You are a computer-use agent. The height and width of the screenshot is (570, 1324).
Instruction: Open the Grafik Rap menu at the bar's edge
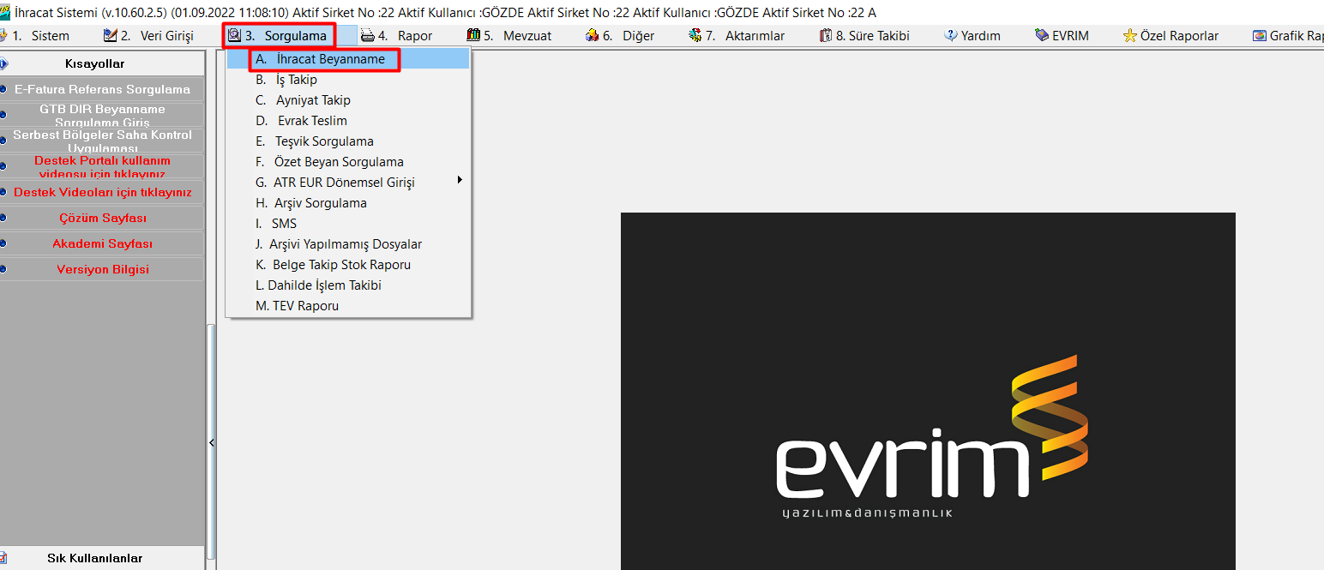1288,36
